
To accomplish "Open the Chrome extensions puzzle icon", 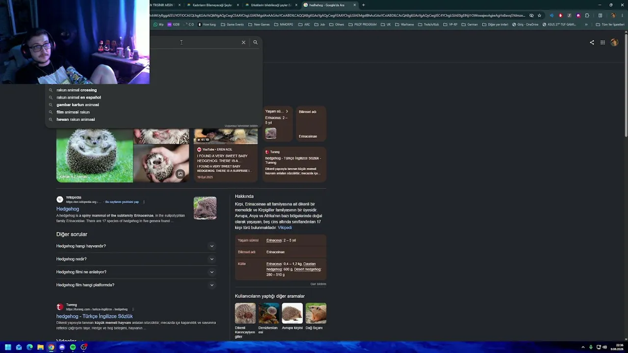I will 587,15.
